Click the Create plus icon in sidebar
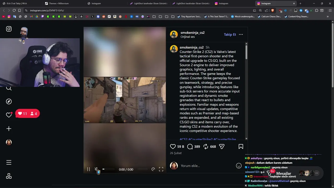The width and height of the screenshot is (334, 188). [x=9, y=129]
